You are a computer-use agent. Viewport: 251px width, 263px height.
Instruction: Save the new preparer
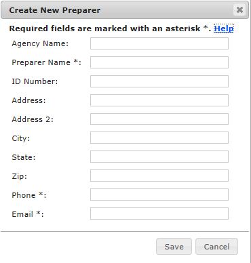pyautogui.click(x=174, y=246)
